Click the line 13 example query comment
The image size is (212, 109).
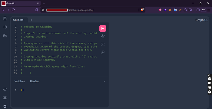point(53,67)
